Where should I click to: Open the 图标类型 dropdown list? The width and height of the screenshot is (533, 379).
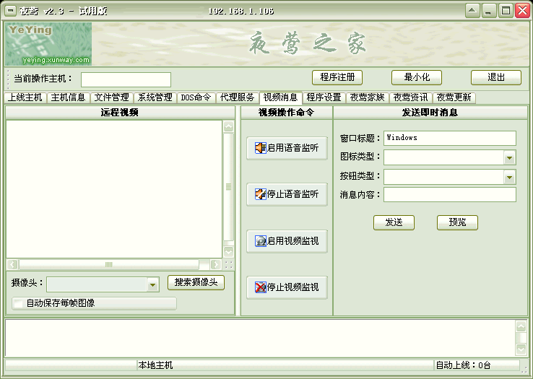[x=510, y=158]
